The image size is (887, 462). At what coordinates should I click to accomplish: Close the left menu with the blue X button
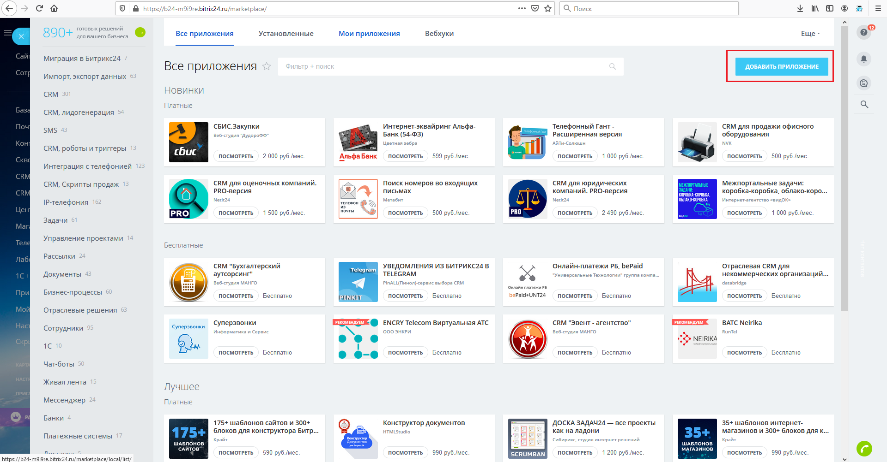21,36
